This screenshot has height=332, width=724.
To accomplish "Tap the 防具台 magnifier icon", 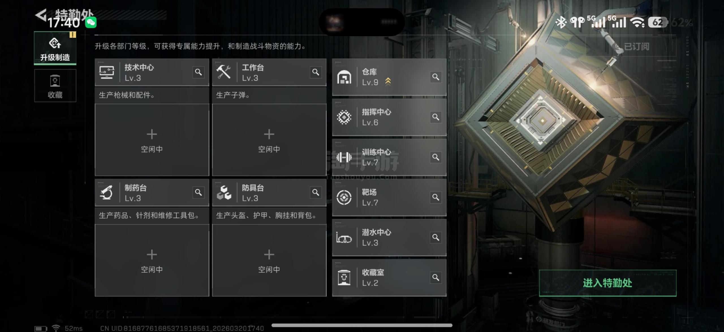I will click(x=316, y=193).
